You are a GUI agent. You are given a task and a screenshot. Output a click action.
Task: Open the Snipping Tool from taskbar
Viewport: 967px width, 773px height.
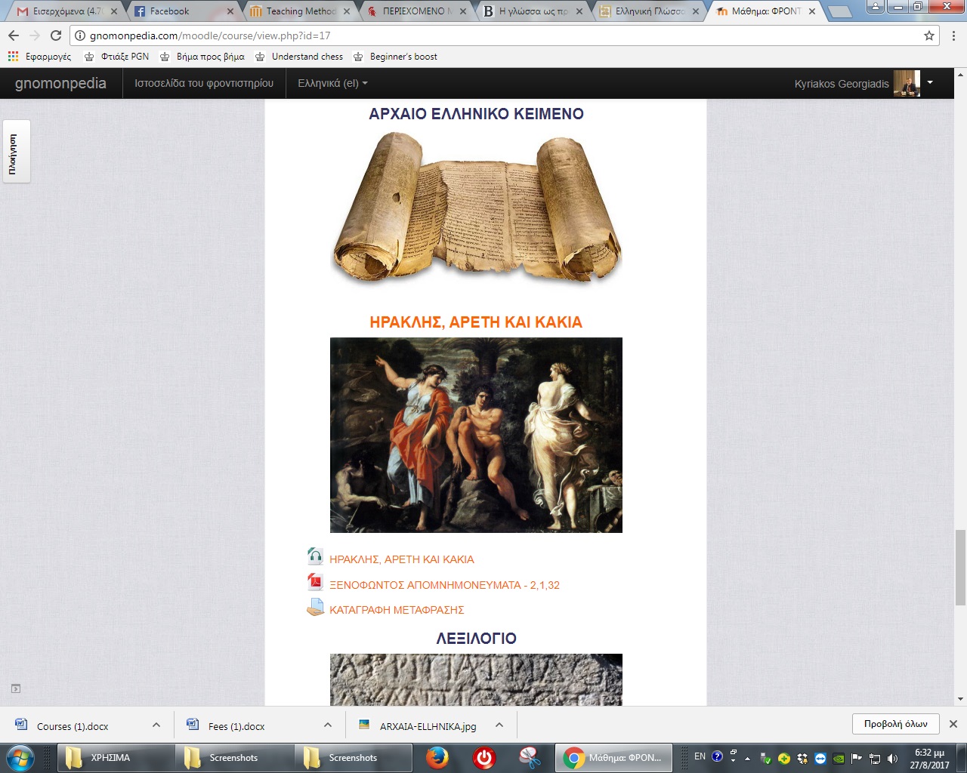530,757
